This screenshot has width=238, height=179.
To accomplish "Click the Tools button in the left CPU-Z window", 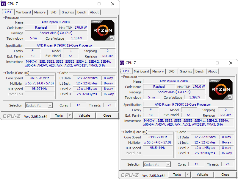I will click(59, 115).
